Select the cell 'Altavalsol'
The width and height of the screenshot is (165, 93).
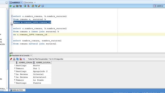[40, 77]
